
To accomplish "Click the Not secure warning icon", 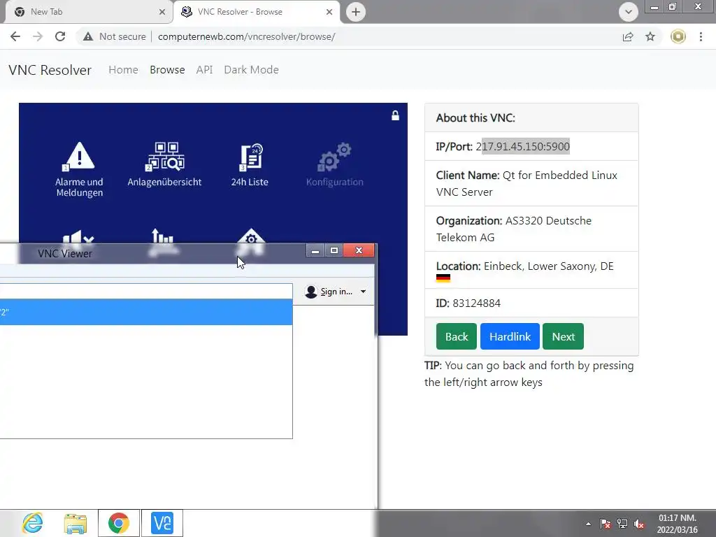I will pyautogui.click(x=88, y=36).
